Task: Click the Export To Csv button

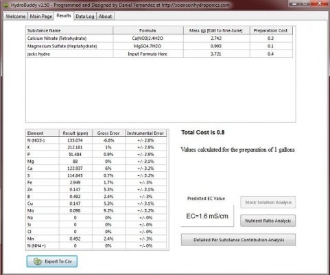Action: click(52, 261)
